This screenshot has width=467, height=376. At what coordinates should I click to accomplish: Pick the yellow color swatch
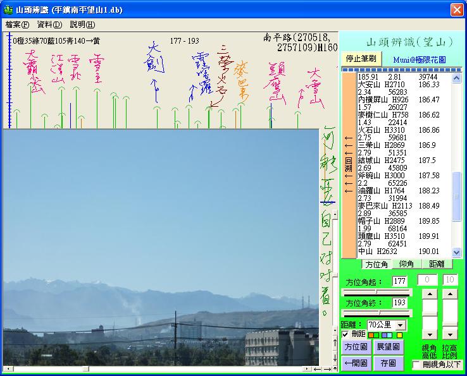coord(399,335)
